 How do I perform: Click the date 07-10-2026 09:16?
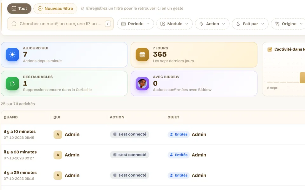click(19, 179)
